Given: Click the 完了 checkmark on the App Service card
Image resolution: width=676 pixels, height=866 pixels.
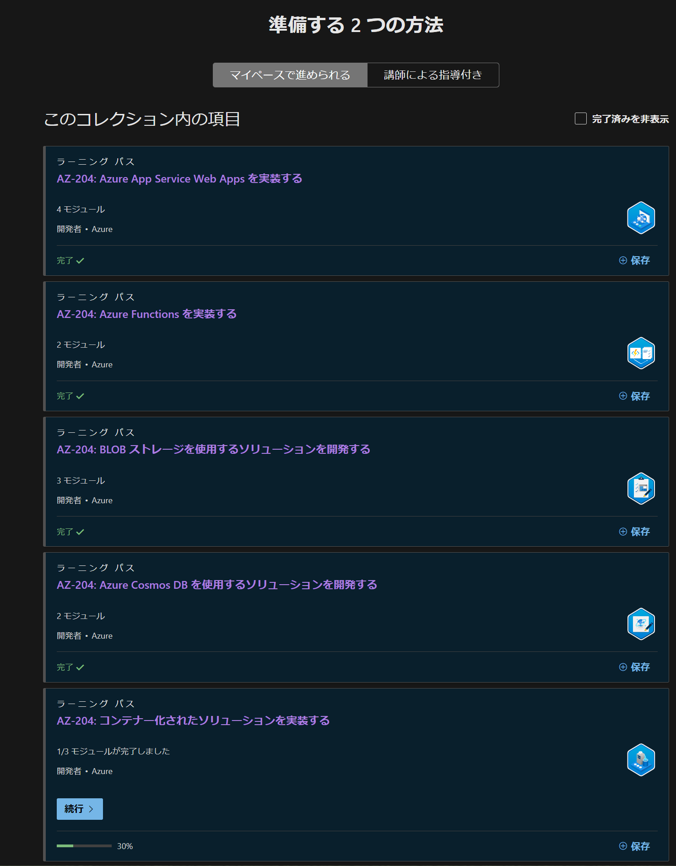Looking at the screenshot, I should [80, 261].
